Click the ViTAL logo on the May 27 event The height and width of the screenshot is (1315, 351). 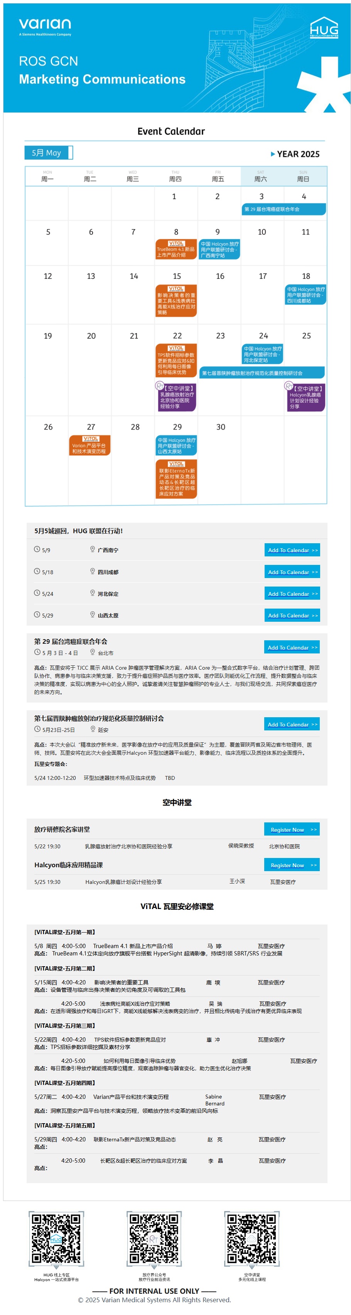point(90,439)
